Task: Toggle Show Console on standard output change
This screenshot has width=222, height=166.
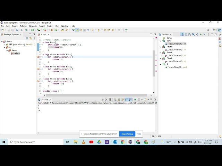Action: [126, 100]
